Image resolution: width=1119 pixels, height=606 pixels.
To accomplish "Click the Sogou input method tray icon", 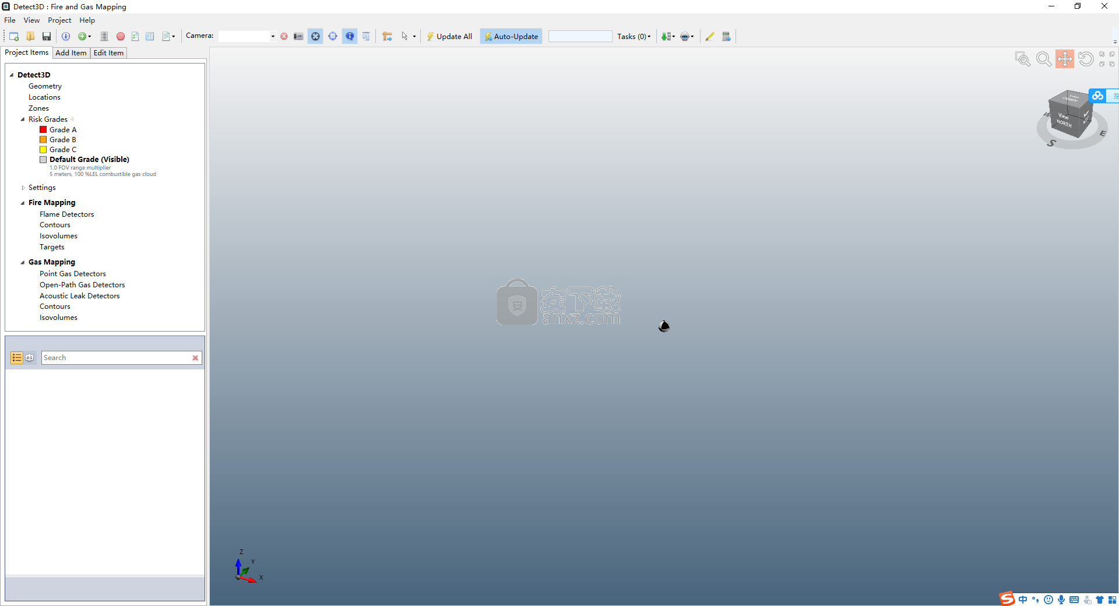I will 1007,599.
